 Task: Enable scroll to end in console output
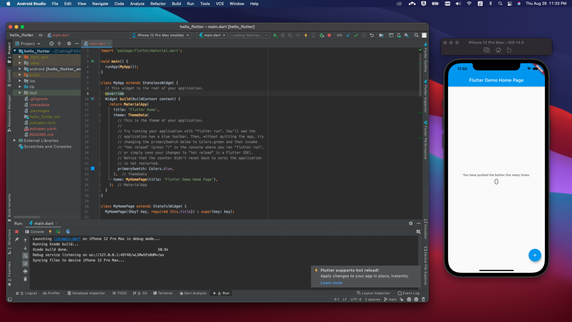tap(25, 263)
